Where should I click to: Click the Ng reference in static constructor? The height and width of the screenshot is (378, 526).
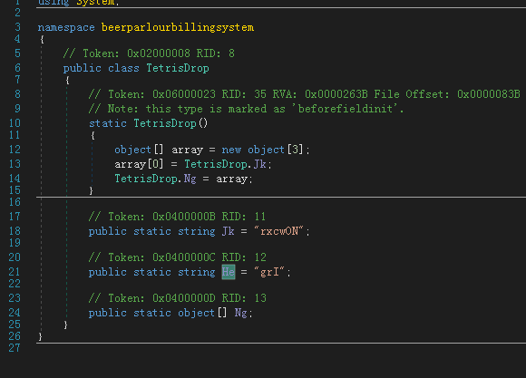[190, 179]
